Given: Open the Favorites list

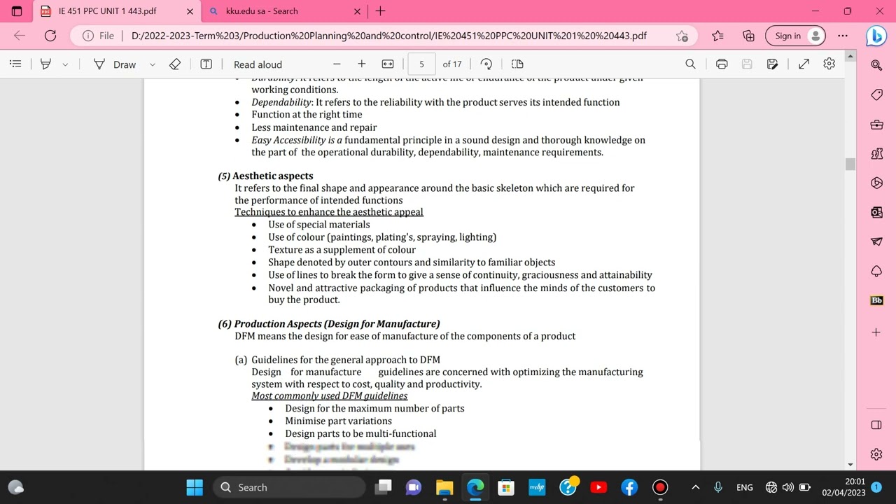Looking at the screenshot, I should (717, 36).
